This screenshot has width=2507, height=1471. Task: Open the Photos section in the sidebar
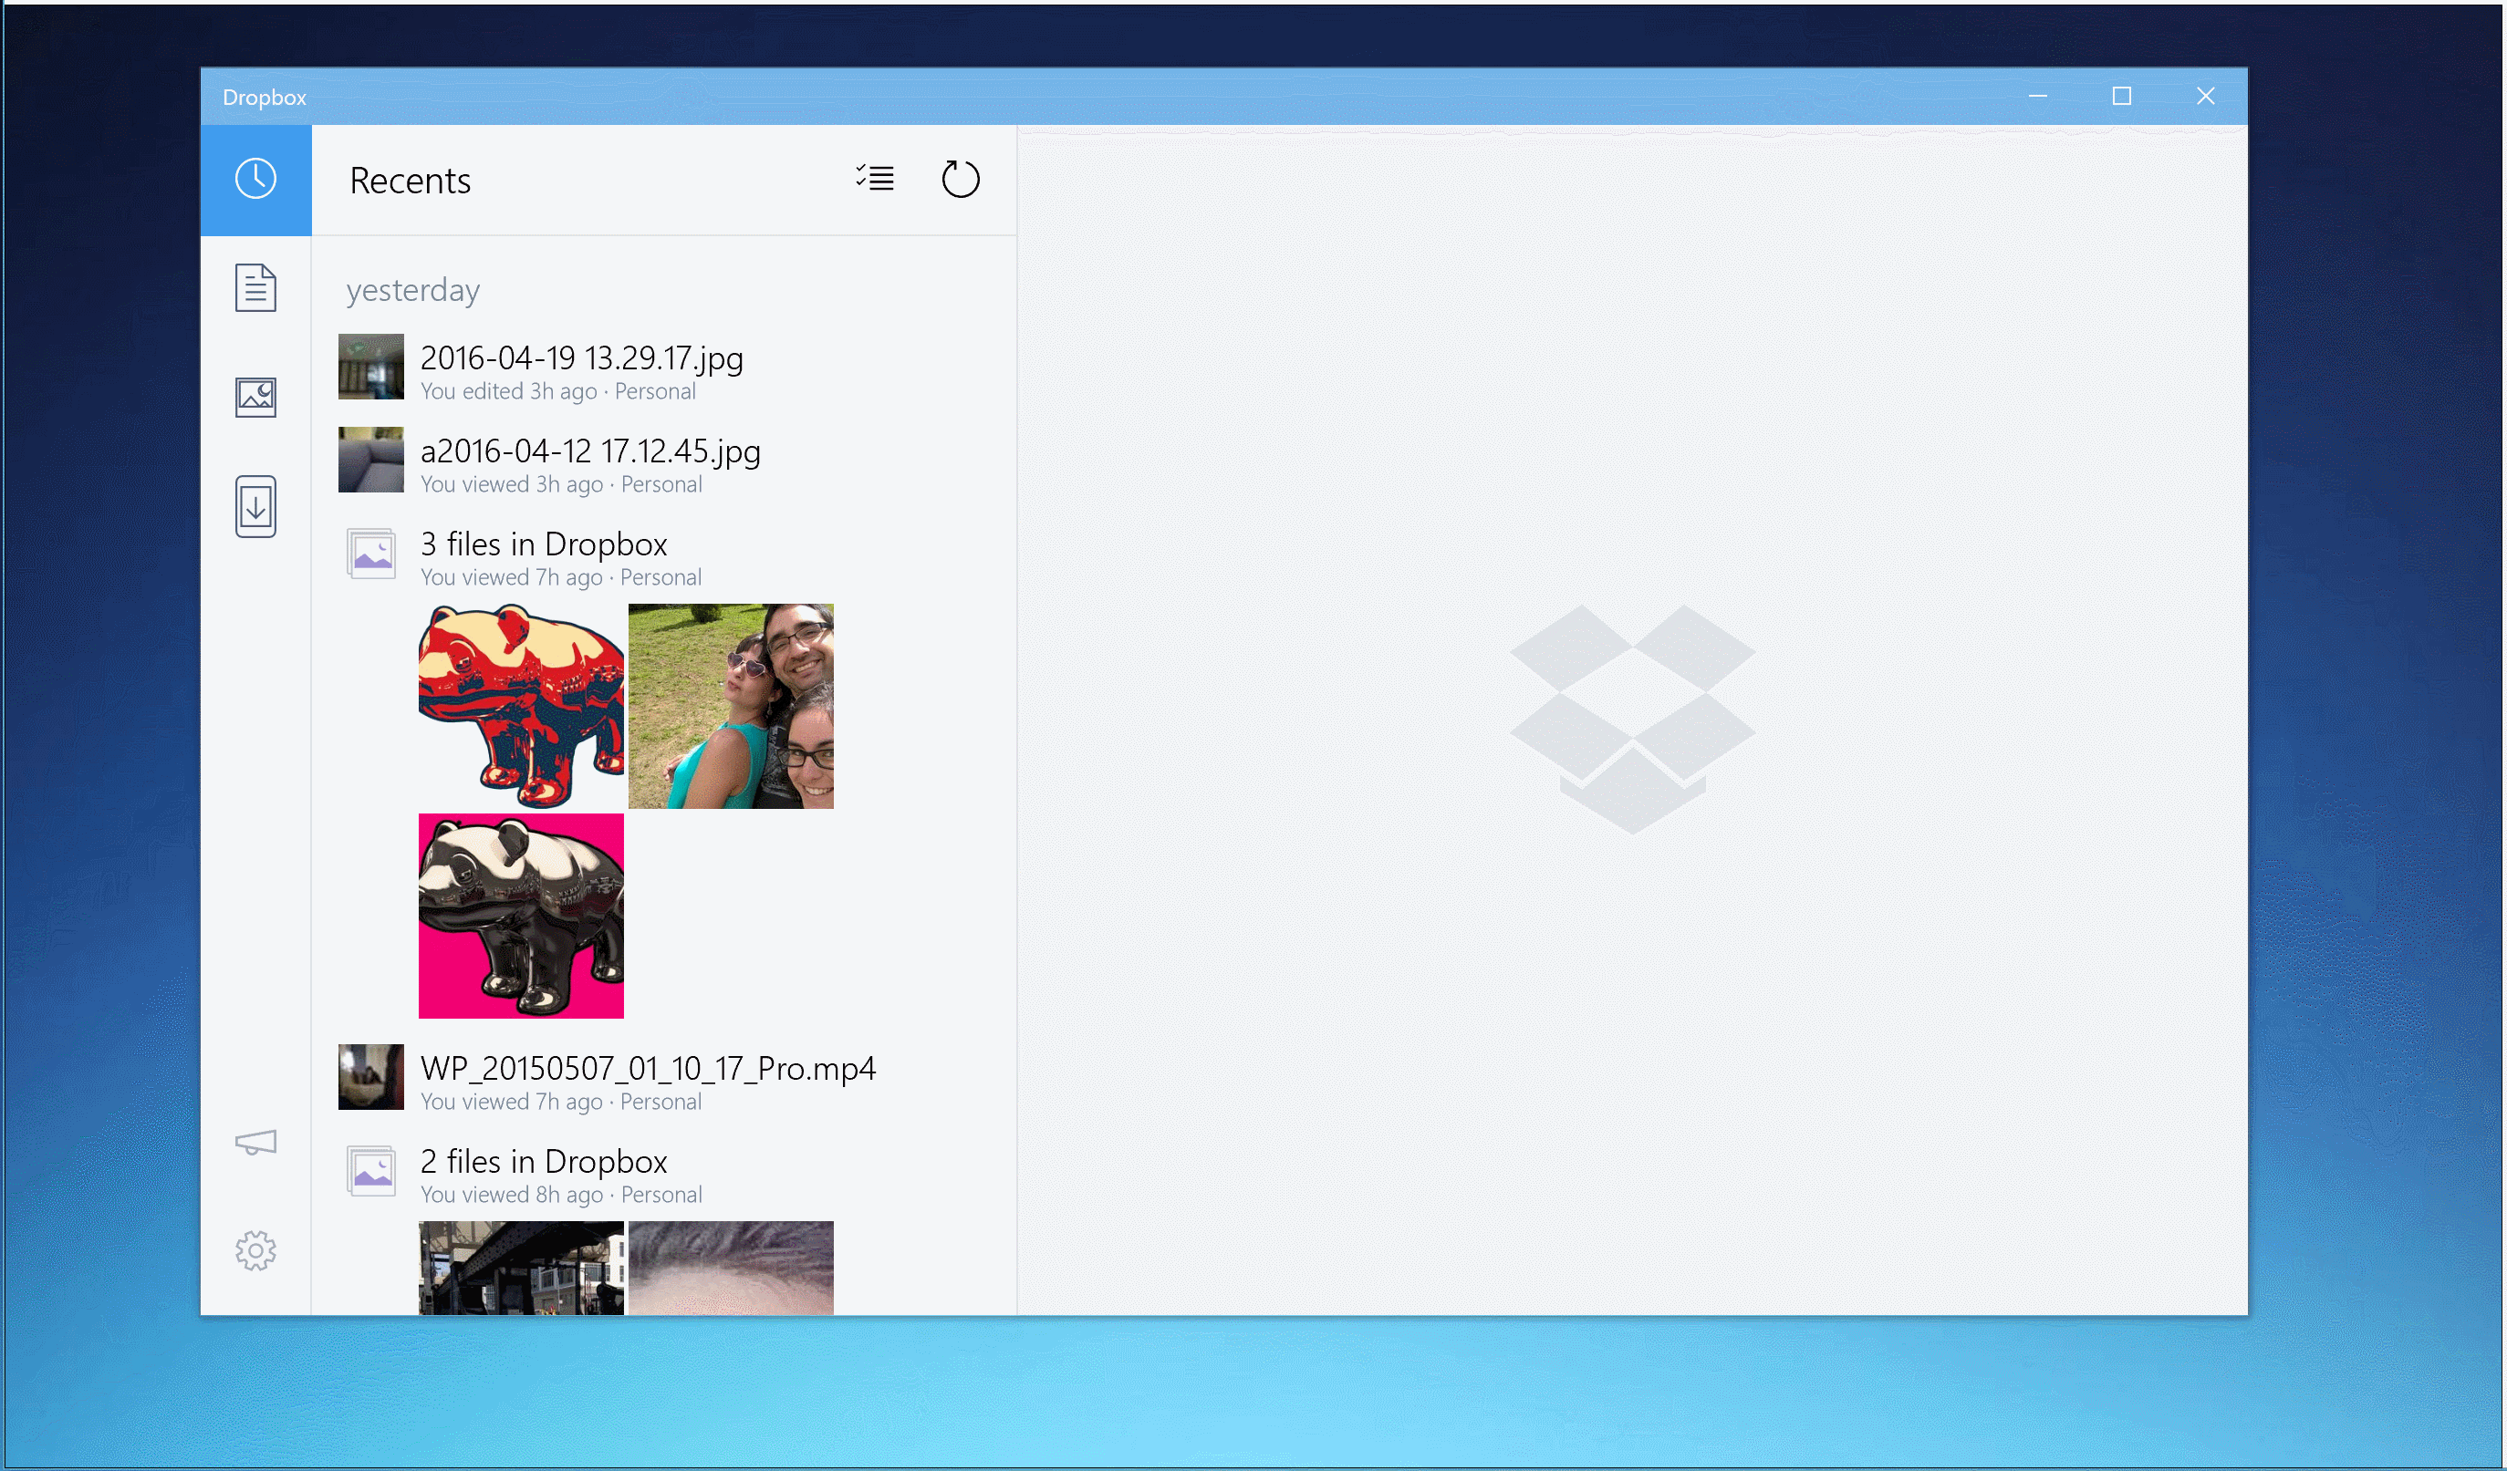click(255, 397)
